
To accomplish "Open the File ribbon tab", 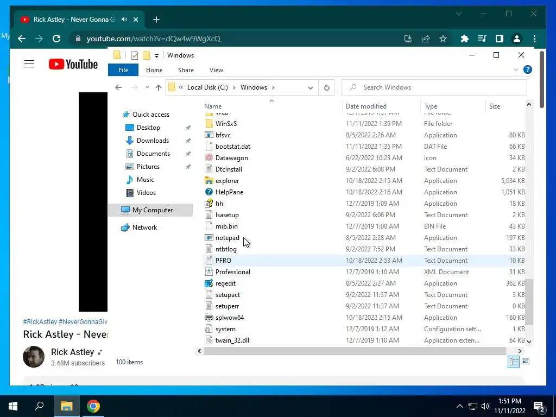I will tap(123, 70).
